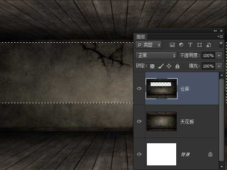This screenshot has width=227, height=170.
Task: Filter layers by pixel layer type
Action: pos(172,45)
